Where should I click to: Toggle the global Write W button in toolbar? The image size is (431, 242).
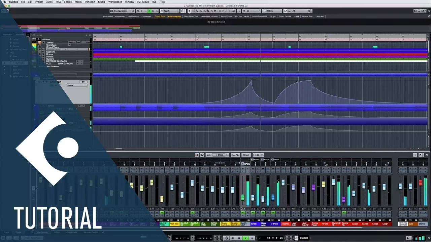153,11
